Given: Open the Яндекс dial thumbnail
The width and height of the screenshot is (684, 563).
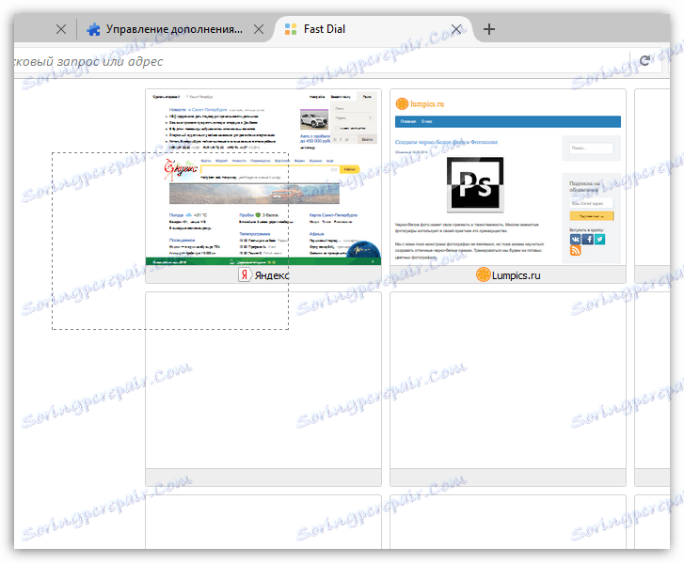Looking at the screenshot, I should pyautogui.click(x=263, y=177).
